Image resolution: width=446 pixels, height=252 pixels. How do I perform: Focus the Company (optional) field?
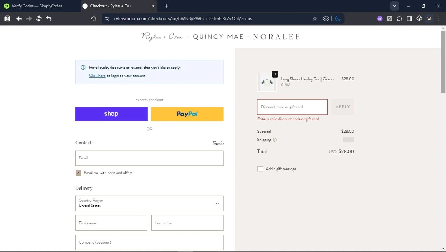click(149, 242)
